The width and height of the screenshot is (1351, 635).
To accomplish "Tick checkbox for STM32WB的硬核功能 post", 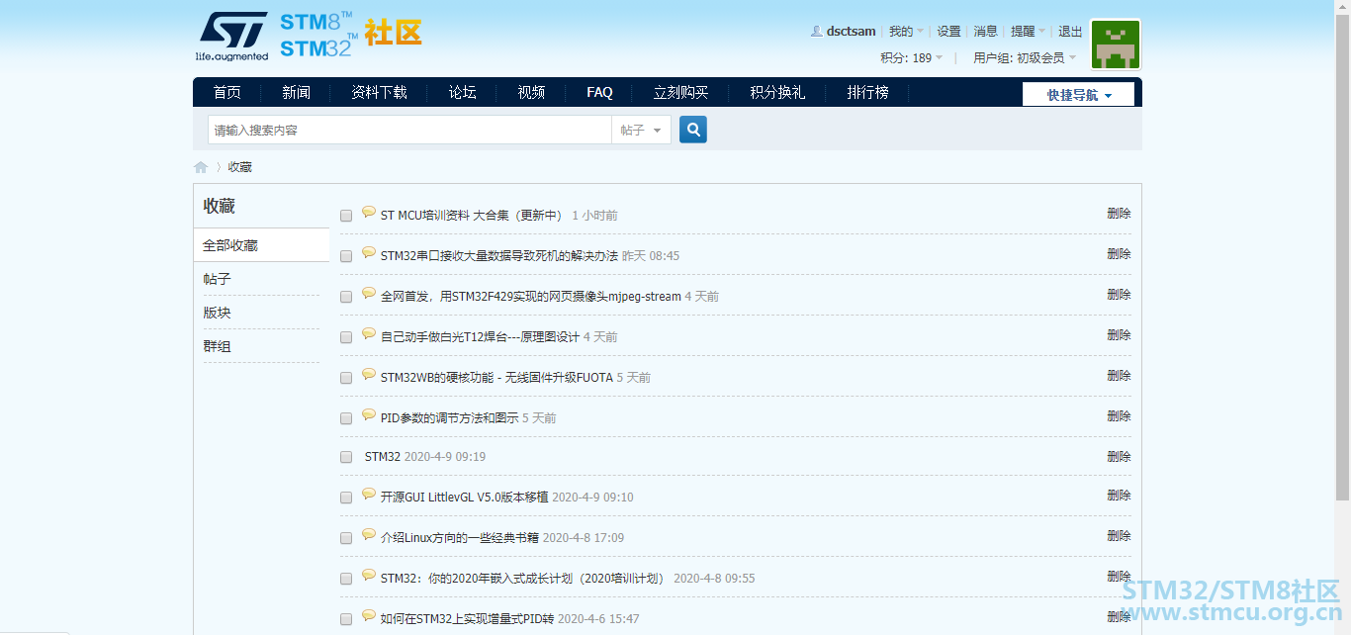I will [346, 378].
